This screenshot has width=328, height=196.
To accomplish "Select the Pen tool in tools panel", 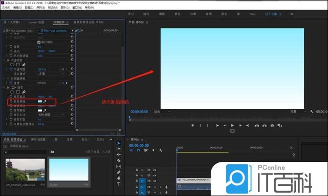I will pyautogui.click(x=119, y=172).
